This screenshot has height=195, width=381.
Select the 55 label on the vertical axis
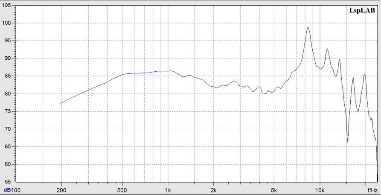click(8, 182)
